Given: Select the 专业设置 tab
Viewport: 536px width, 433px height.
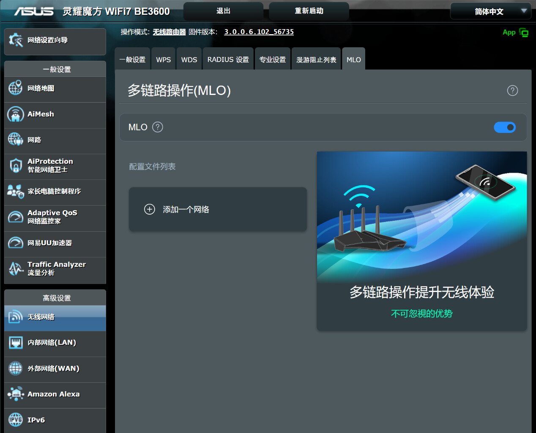Looking at the screenshot, I should (x=272, y=60).
